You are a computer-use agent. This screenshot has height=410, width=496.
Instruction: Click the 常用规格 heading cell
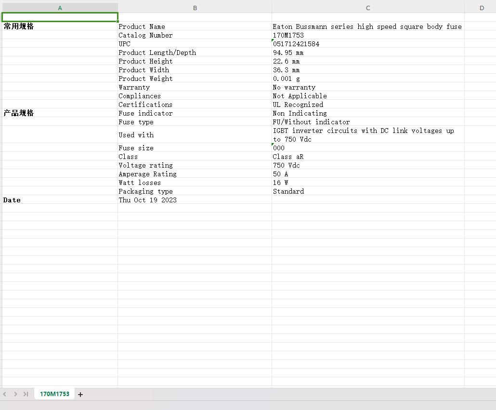tap(60, 26)
